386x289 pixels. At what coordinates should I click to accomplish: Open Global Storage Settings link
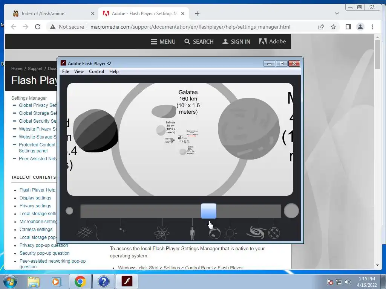38,113
